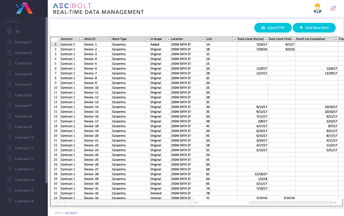This screenshot has height=216, width=344.
Task: Click the Contract-16 document icon
Action: (x=9, y=201)
